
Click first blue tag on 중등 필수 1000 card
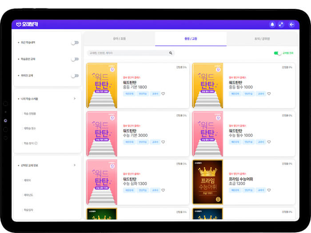pyautogui.click(x=235, y=94)
